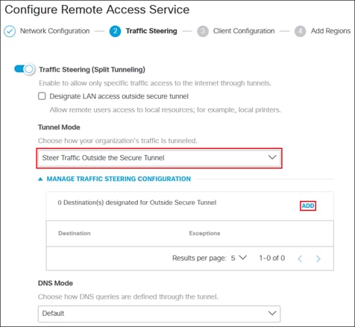Image resolution: width=355 pixels, height=327 pixels.
Task: Click the step 2 Traffic Steering circle
Action: [115, 31]
